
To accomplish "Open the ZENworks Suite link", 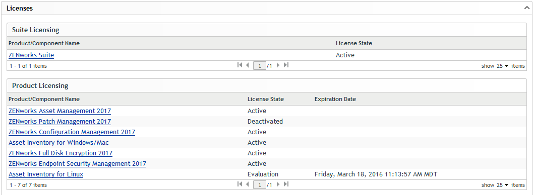I will tap(31, 55).
